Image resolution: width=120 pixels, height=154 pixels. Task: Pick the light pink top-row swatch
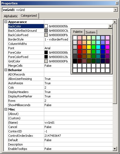(x=80, y=38)
